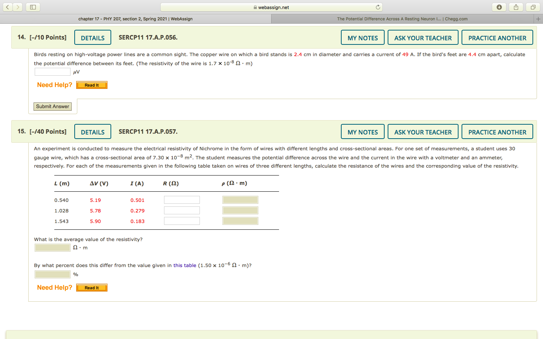Screen dimensions: 543x339
Task: Click the μV answer field for question 14
Action: tap(52, 71)
